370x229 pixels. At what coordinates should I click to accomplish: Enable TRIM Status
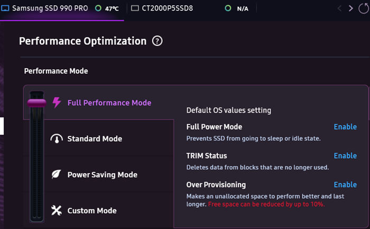click(x=345, y=155)
